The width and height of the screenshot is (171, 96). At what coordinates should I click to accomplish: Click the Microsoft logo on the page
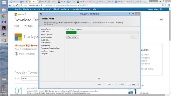coord(21,14)
